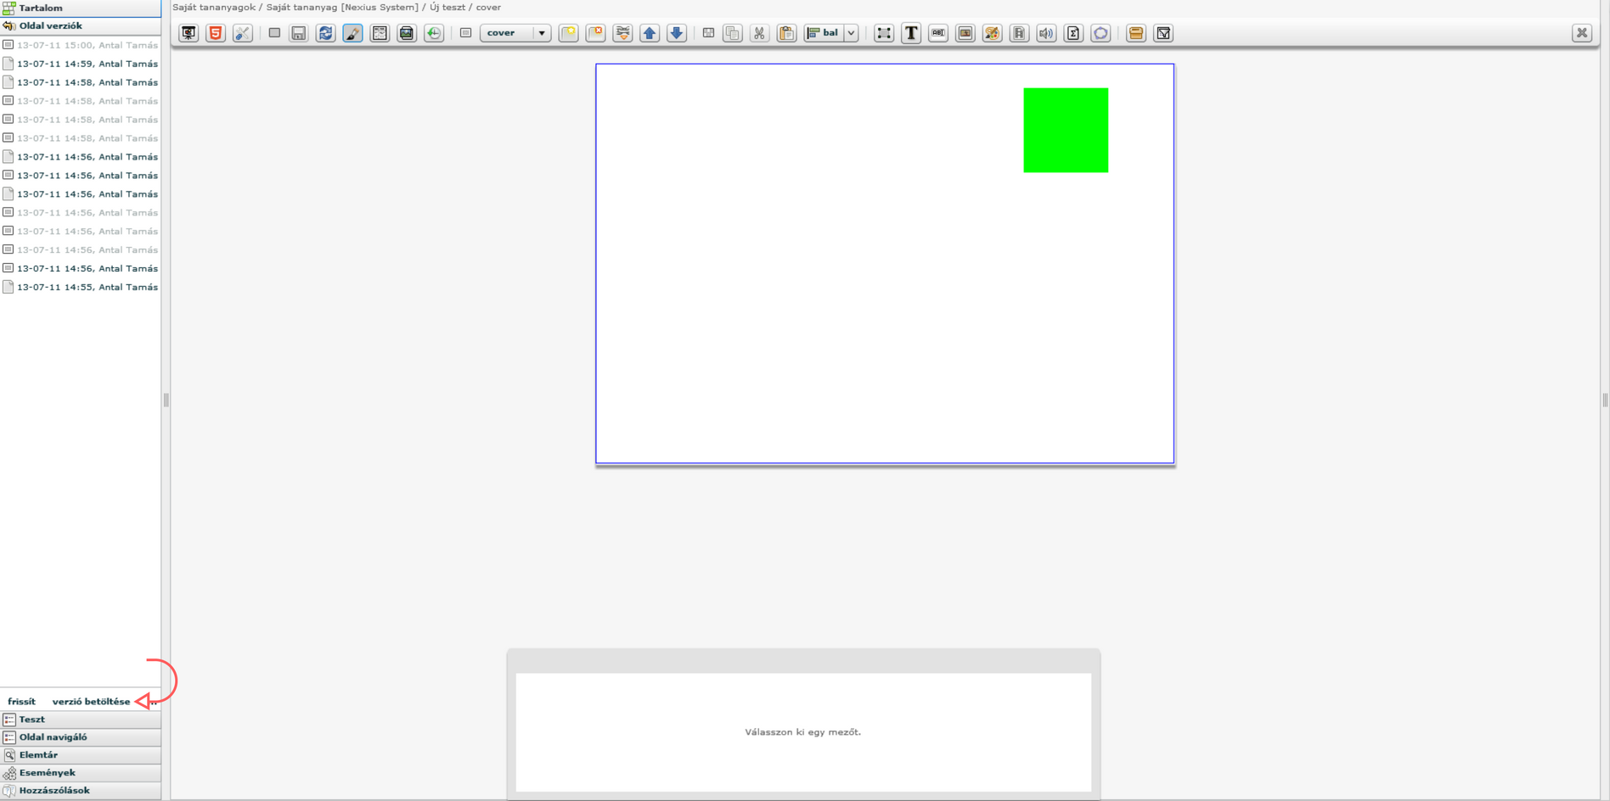Image resolution: width=1610 pixels, height=801 pixels.
Task: Click the floppy disk save icon
Action: click(298, 33)
